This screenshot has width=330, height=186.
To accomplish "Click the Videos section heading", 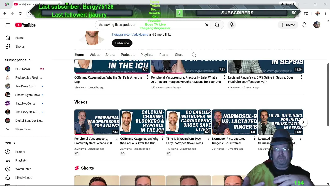I will (81, 102).
